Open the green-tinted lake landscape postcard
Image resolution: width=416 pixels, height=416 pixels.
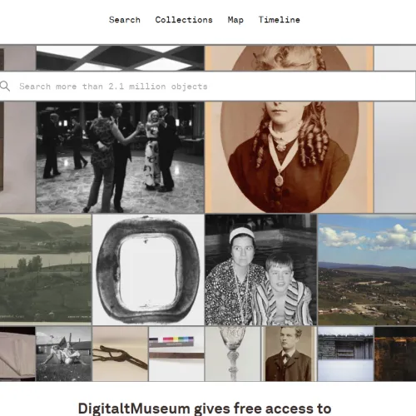46,270
